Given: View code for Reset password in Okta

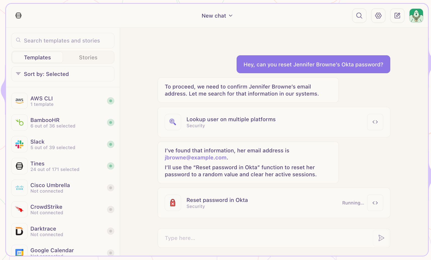Looking at the screenshot, I should point(375,203).
